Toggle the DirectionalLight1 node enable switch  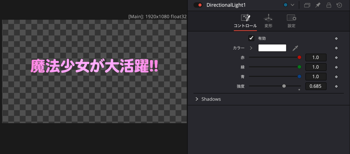(198, 5)
